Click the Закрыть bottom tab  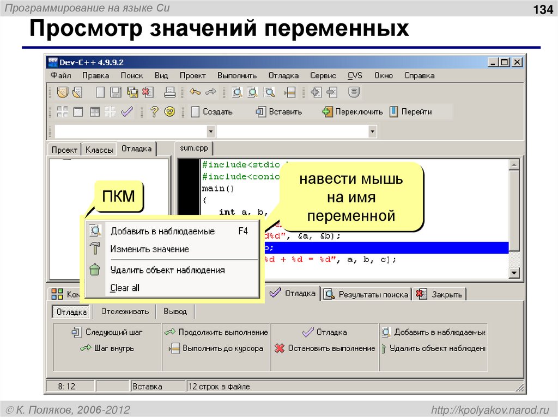tap(440, 295)
